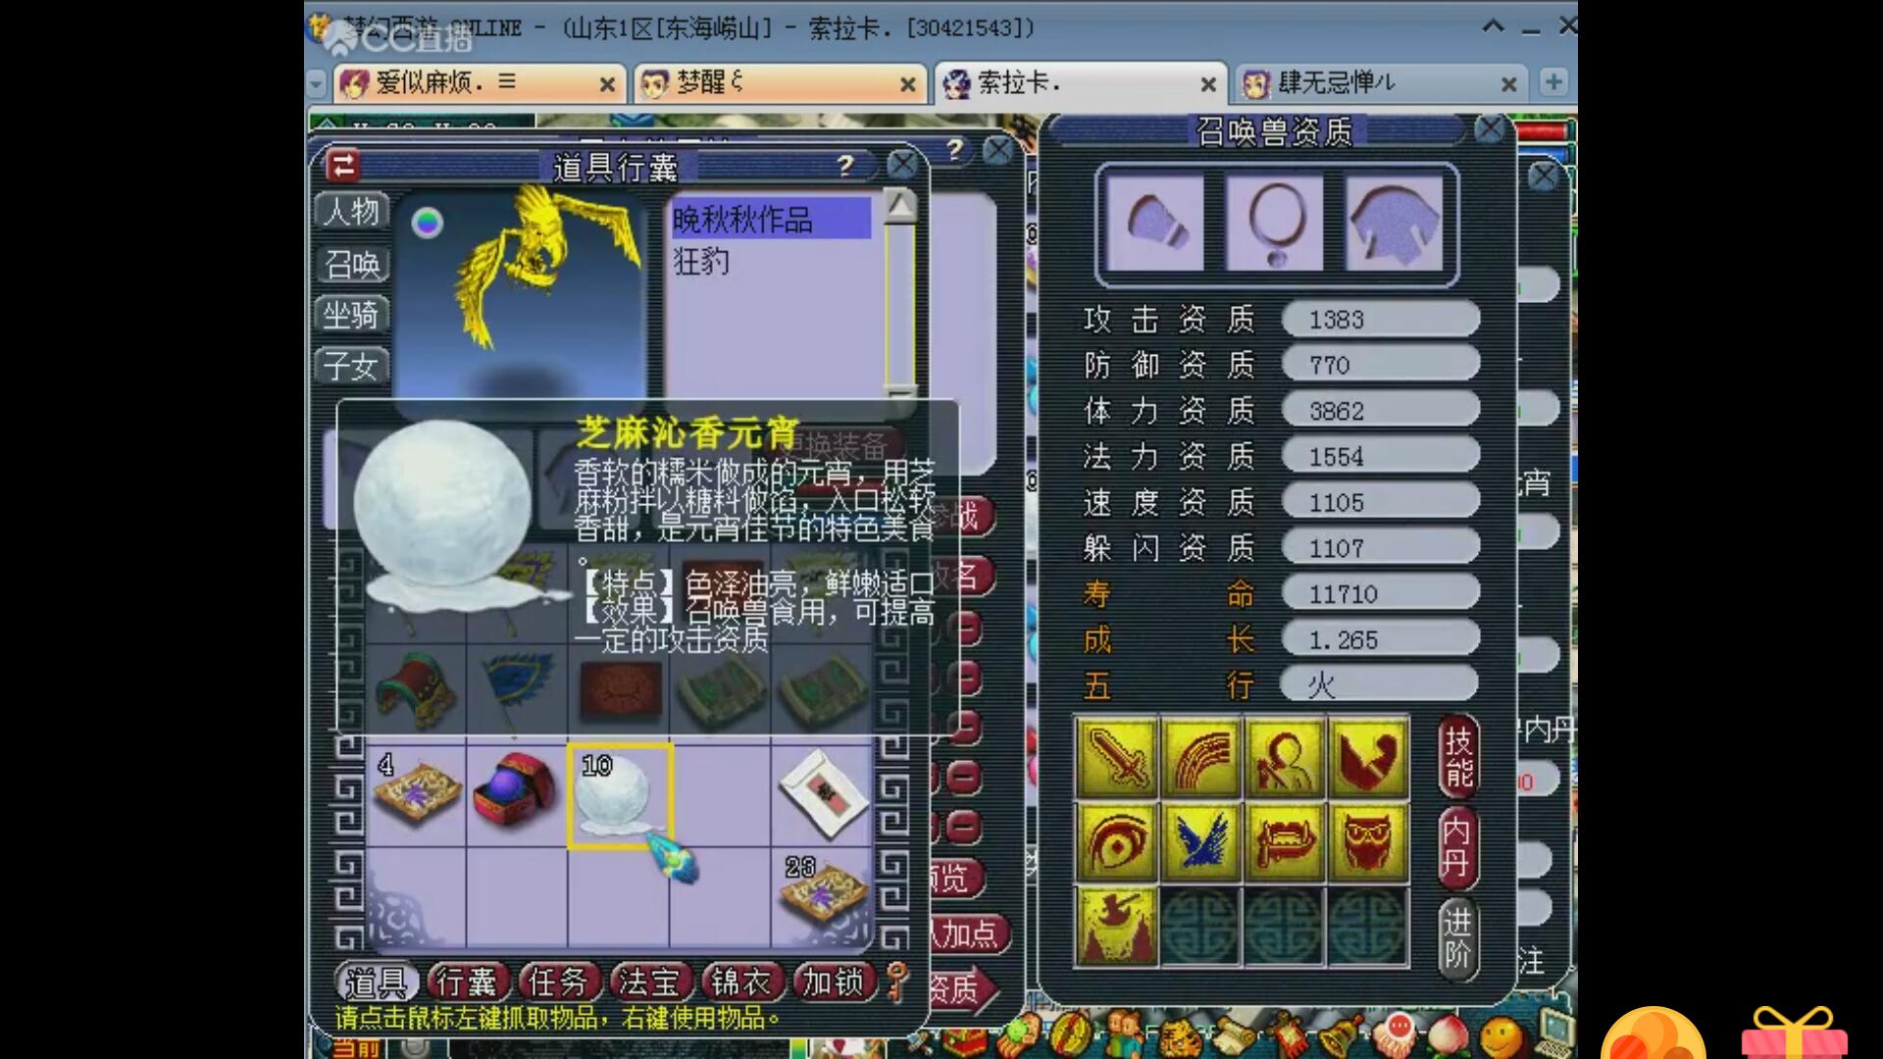Click the golden key icon beside 加锁
1883x1059 pixels.
tap(897, 982)
